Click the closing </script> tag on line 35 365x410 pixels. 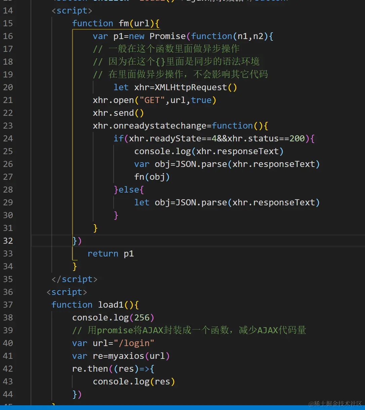click(x=75, y=279)
